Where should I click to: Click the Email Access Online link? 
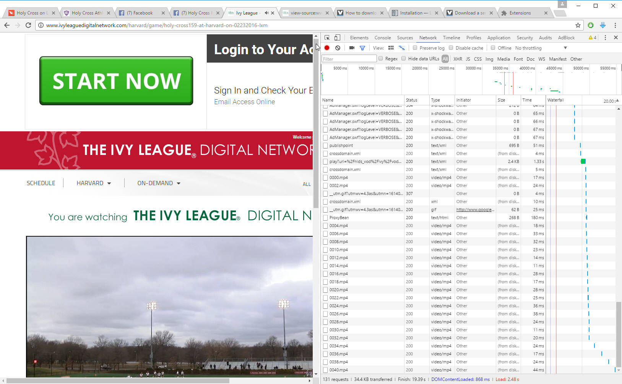[x=244, y=102]
